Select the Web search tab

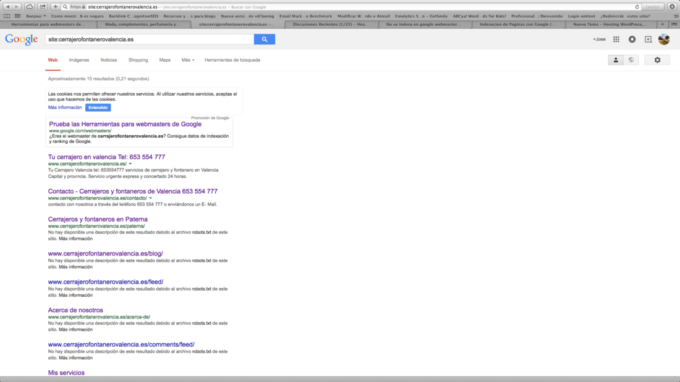(x=53, y=60)
